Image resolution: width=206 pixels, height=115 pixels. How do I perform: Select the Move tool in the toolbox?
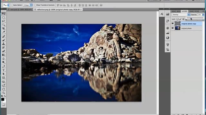[4, 14]
